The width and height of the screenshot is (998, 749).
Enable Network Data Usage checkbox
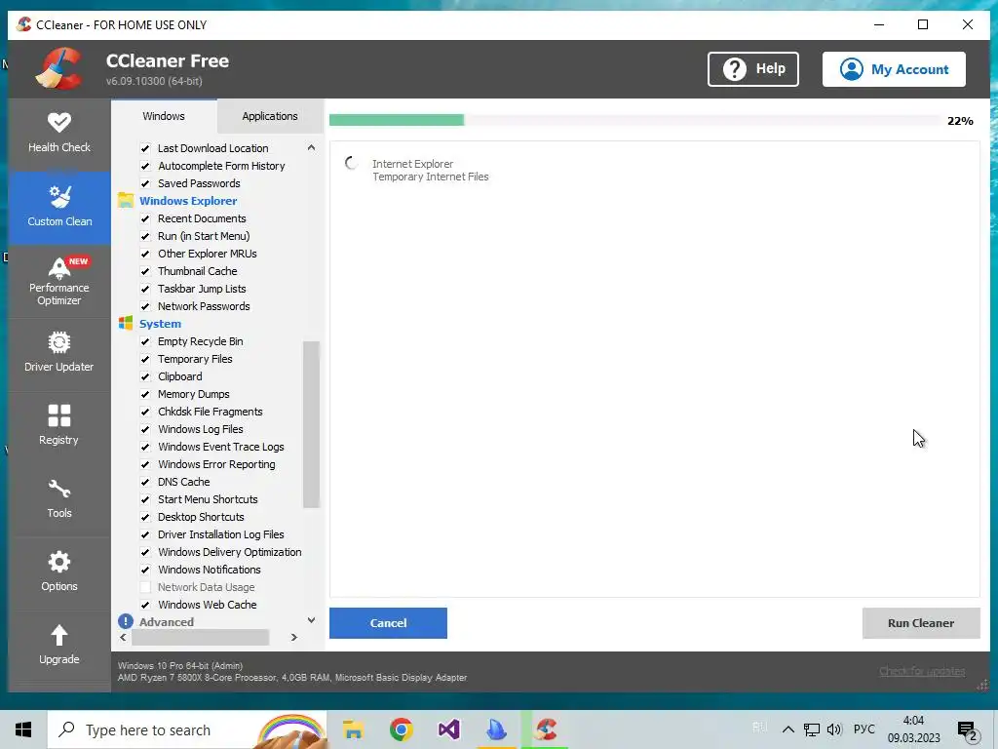(145, 587)
